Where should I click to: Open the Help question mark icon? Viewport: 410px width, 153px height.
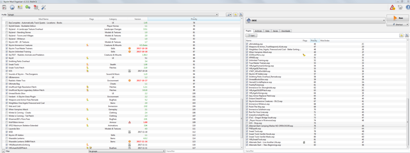[408, 7]
